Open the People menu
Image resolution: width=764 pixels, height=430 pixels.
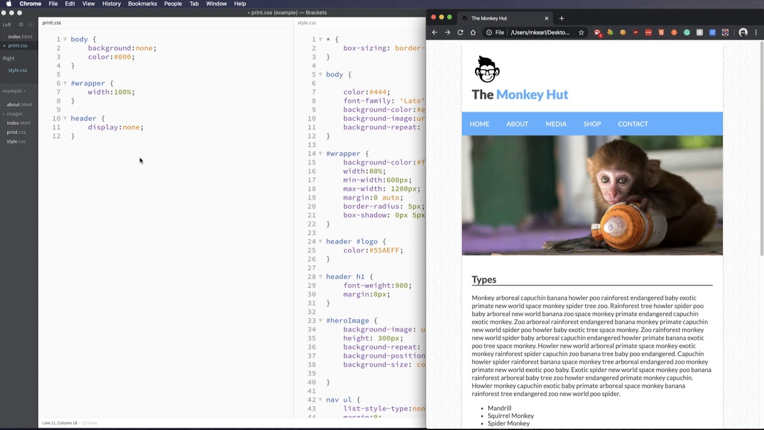coord(173,4)
